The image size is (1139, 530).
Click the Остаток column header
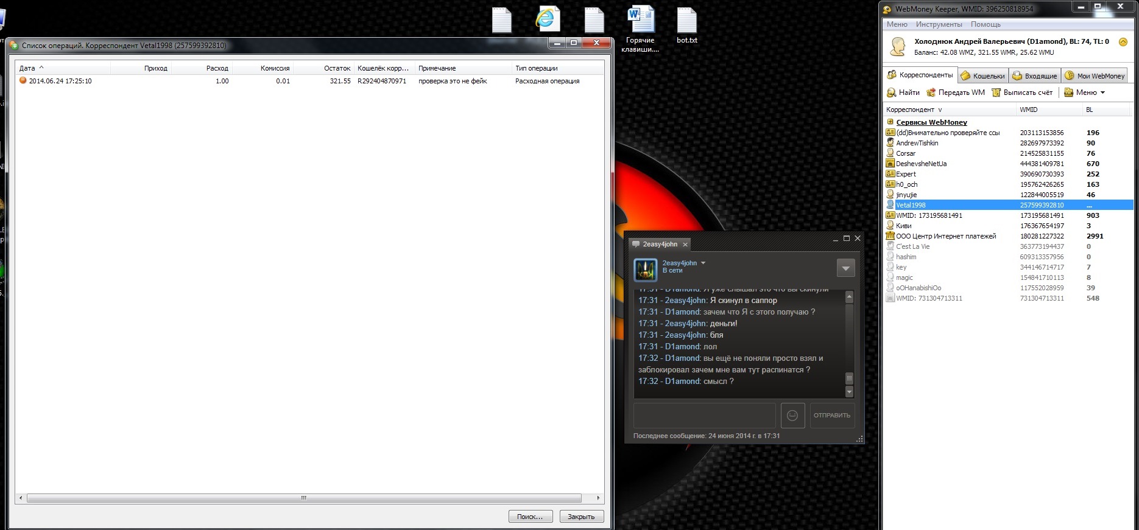pos(323,68)
